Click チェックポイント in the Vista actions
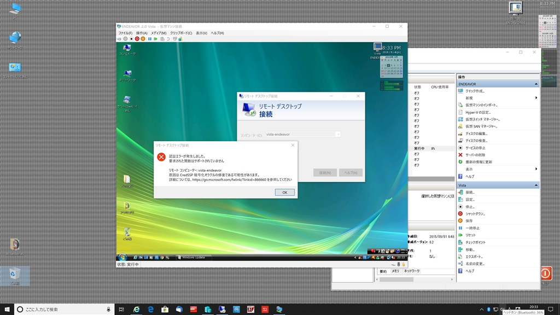This screenshot has width=560, height=315. pyautogui.click(x=477, y=242)
